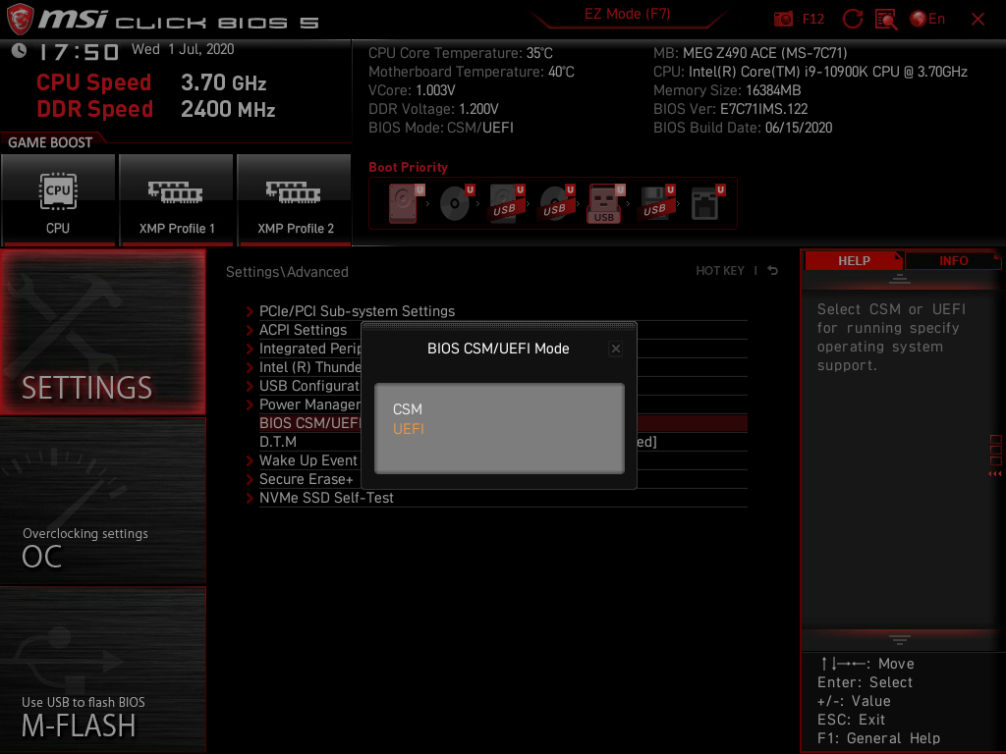The image size is (1006, 754).
Task: Click the search magnifier icon
Action: (x=885, y=20)
